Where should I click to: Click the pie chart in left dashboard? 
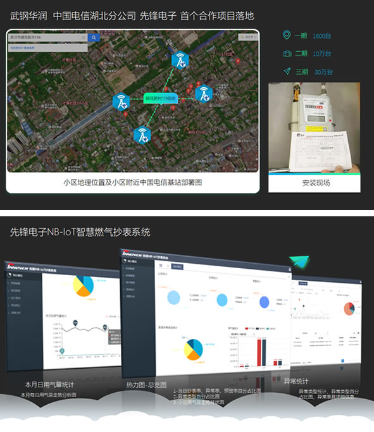pos(84,286)
